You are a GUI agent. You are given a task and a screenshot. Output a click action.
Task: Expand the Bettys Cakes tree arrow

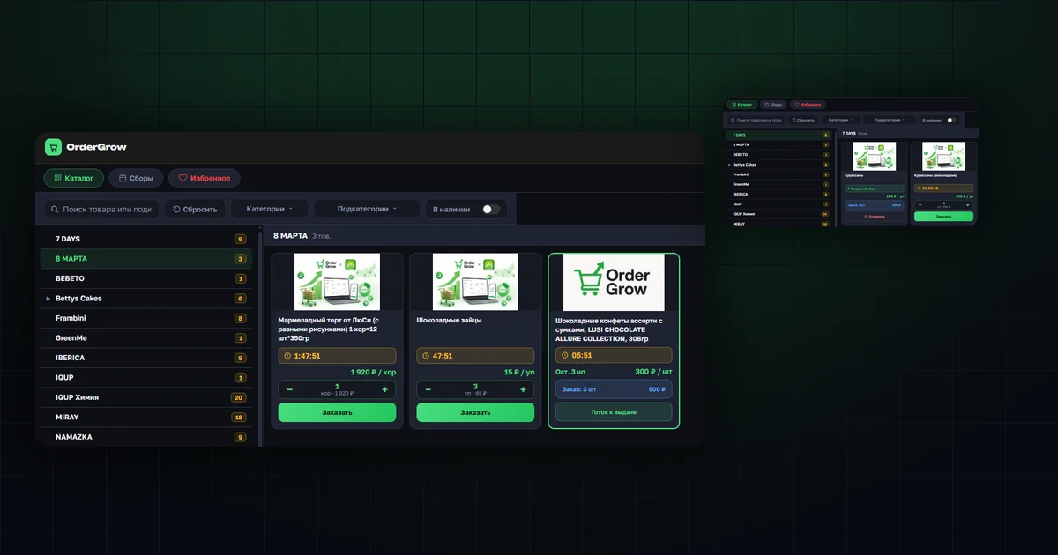48,299
